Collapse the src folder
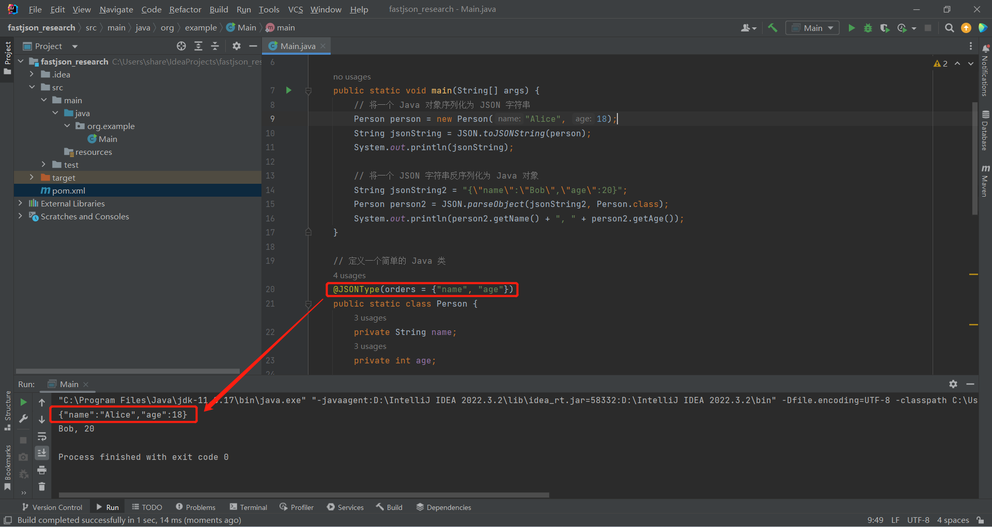 (x=32, y=87)
